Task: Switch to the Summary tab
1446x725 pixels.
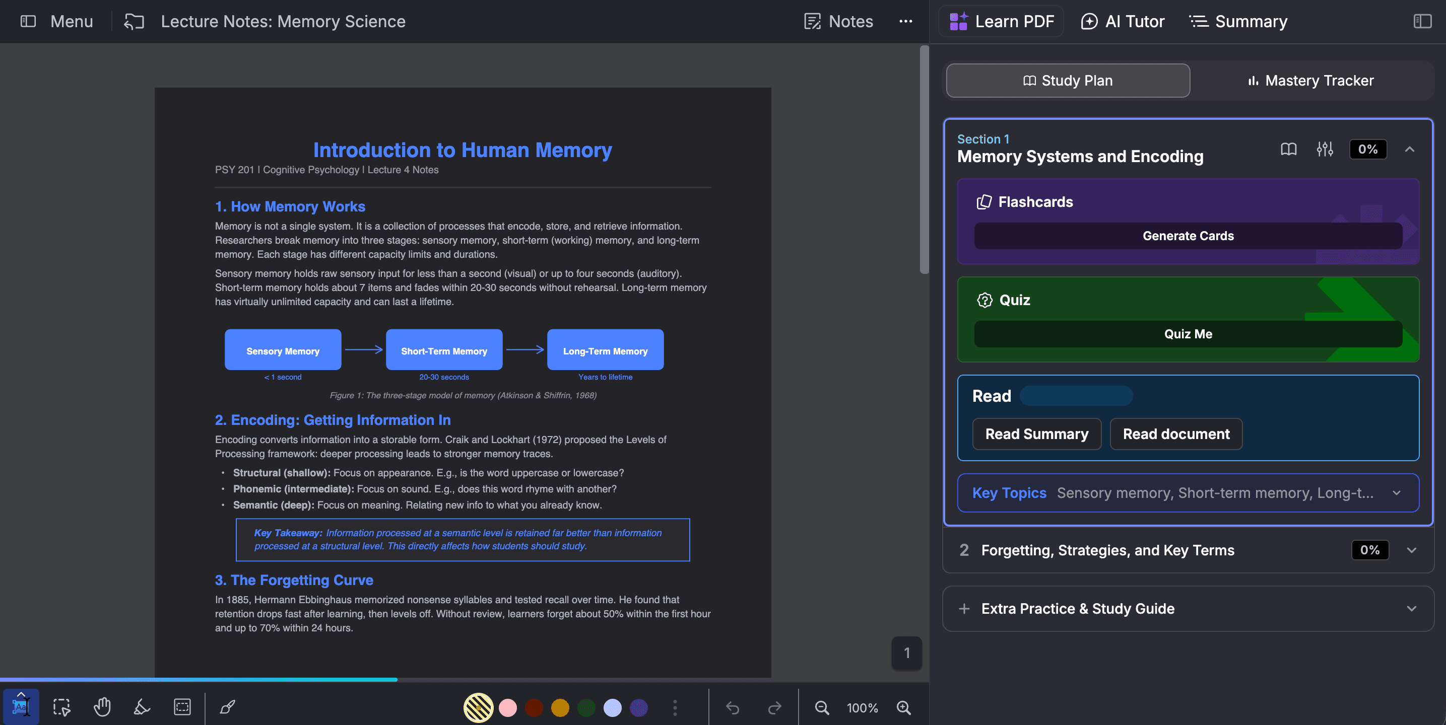Action: (x=1238, y=21)
